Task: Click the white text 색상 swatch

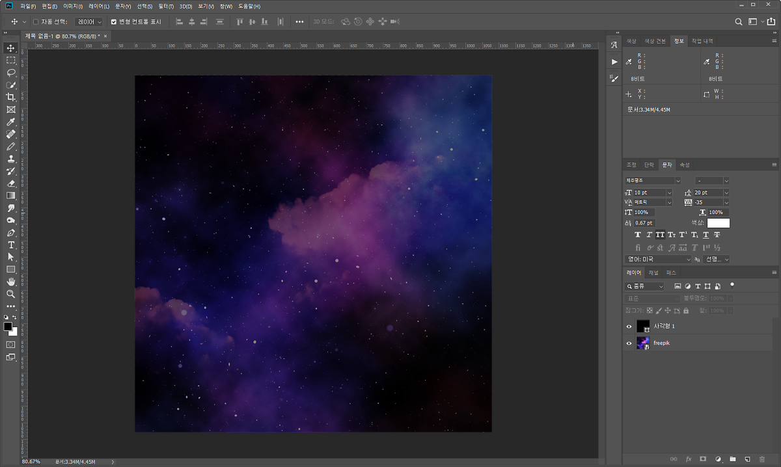Action: click(x=719, y=223)
